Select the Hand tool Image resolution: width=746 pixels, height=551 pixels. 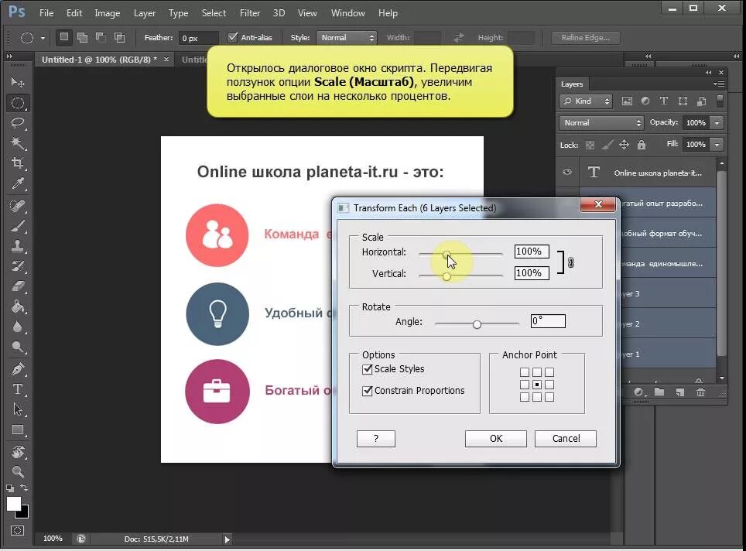18,451
